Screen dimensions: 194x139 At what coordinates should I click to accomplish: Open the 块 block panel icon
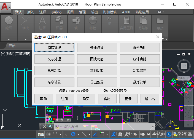[x=76, y=20]
